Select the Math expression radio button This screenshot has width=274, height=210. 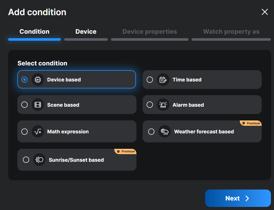(x=25, y=132)
